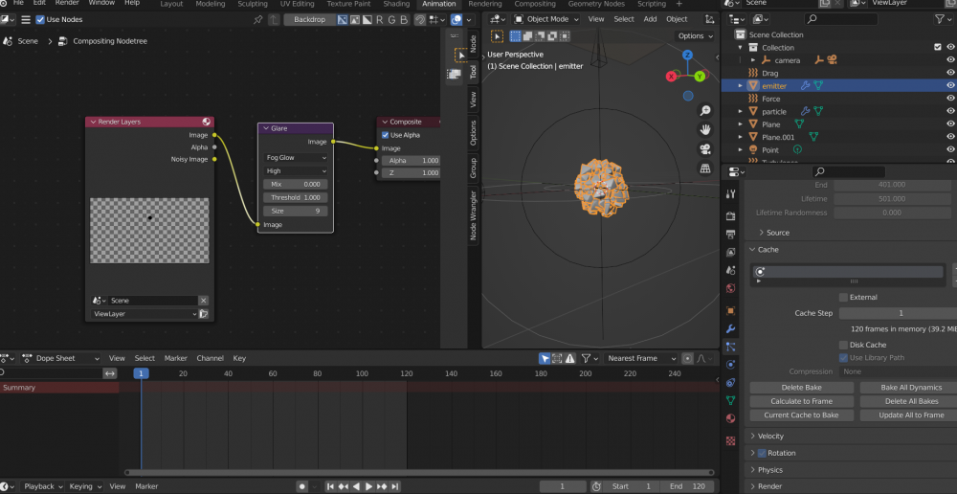Open the Glare quality High dropdown

296,171
